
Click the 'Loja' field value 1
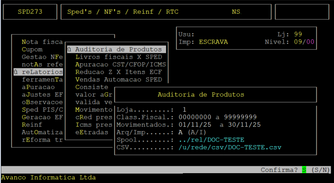tap(184, 109)
